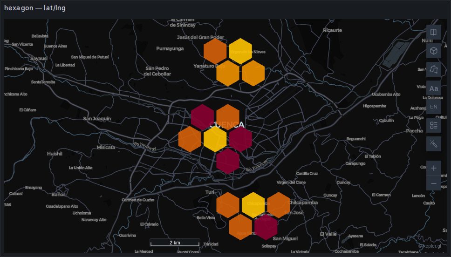Click the Pumayunga map label
This screenshot has height=257, width=451.
point(170,48)
